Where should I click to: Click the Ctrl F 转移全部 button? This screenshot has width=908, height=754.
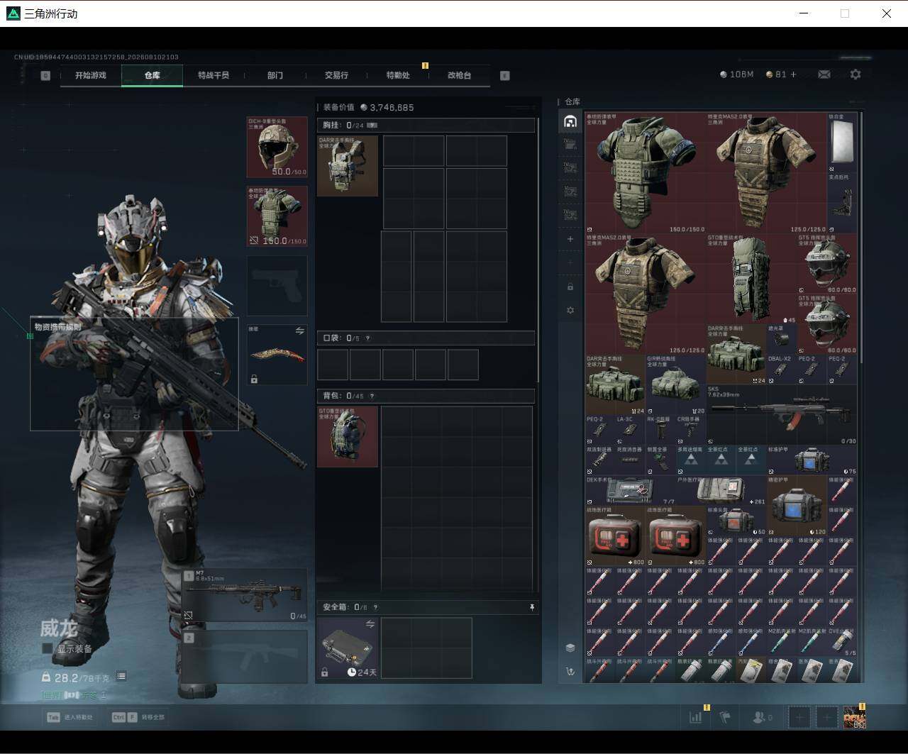tap(138, 717)
